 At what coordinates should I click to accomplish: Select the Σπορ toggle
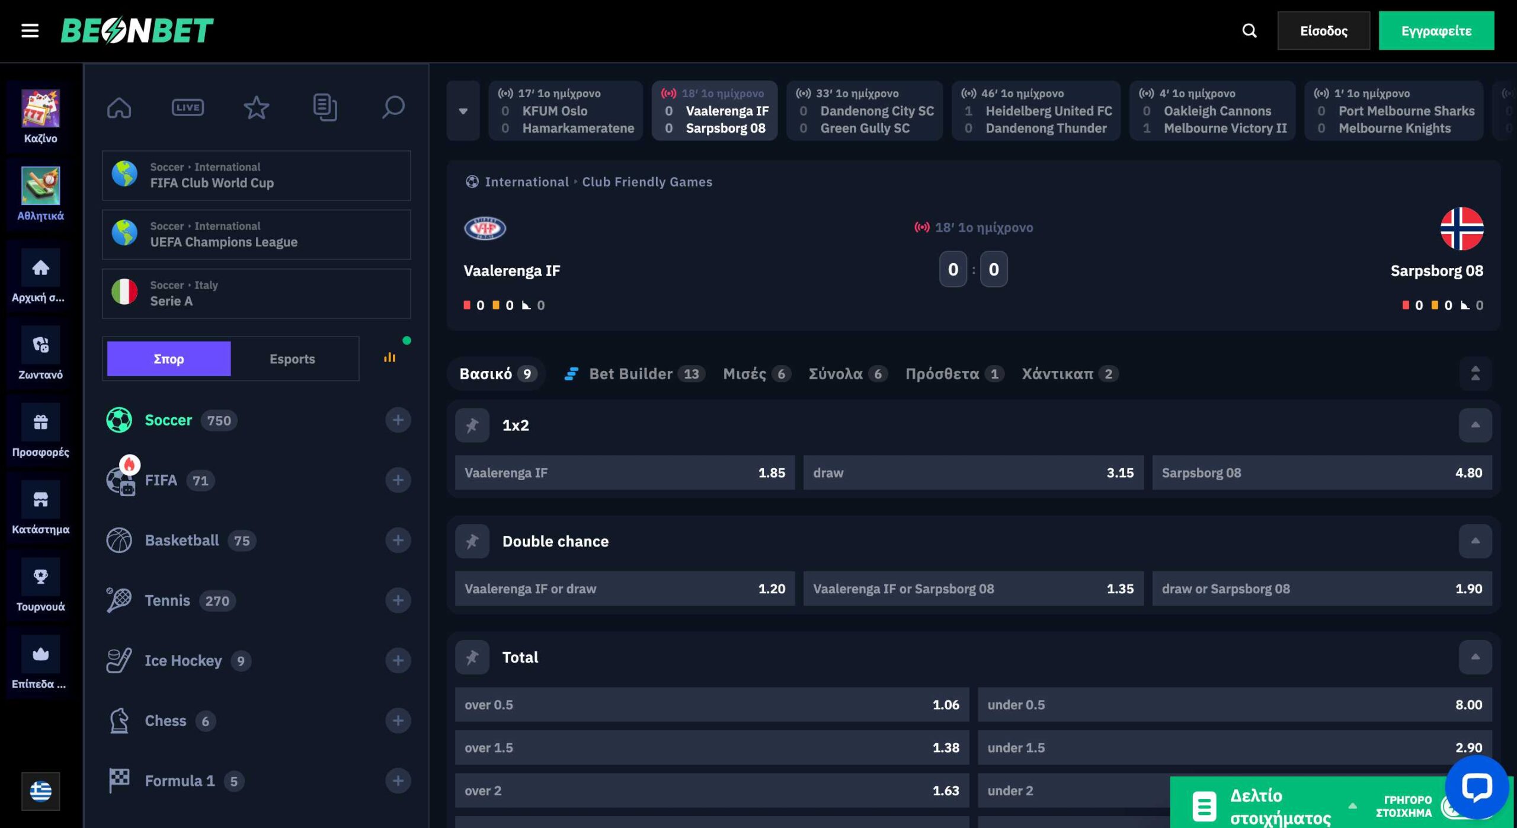(x=169, y=359)
